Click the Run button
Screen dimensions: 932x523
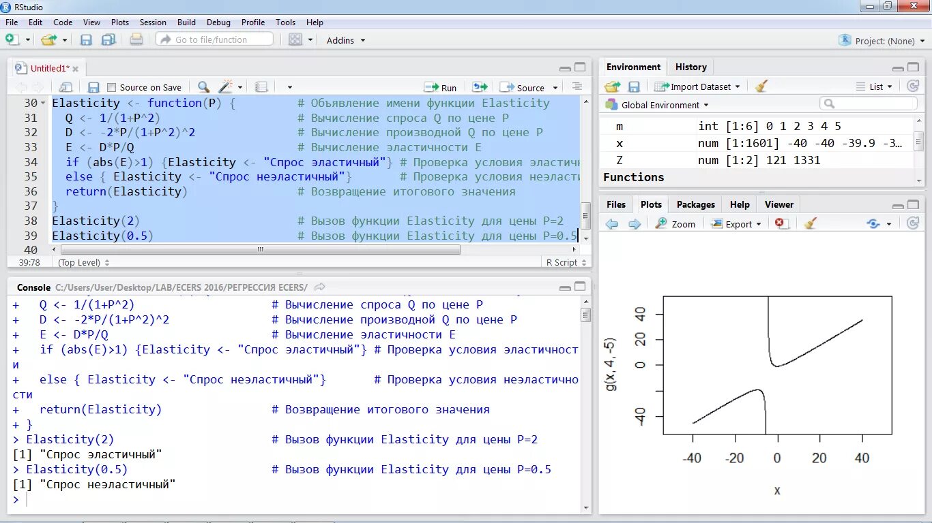point(440,87)
